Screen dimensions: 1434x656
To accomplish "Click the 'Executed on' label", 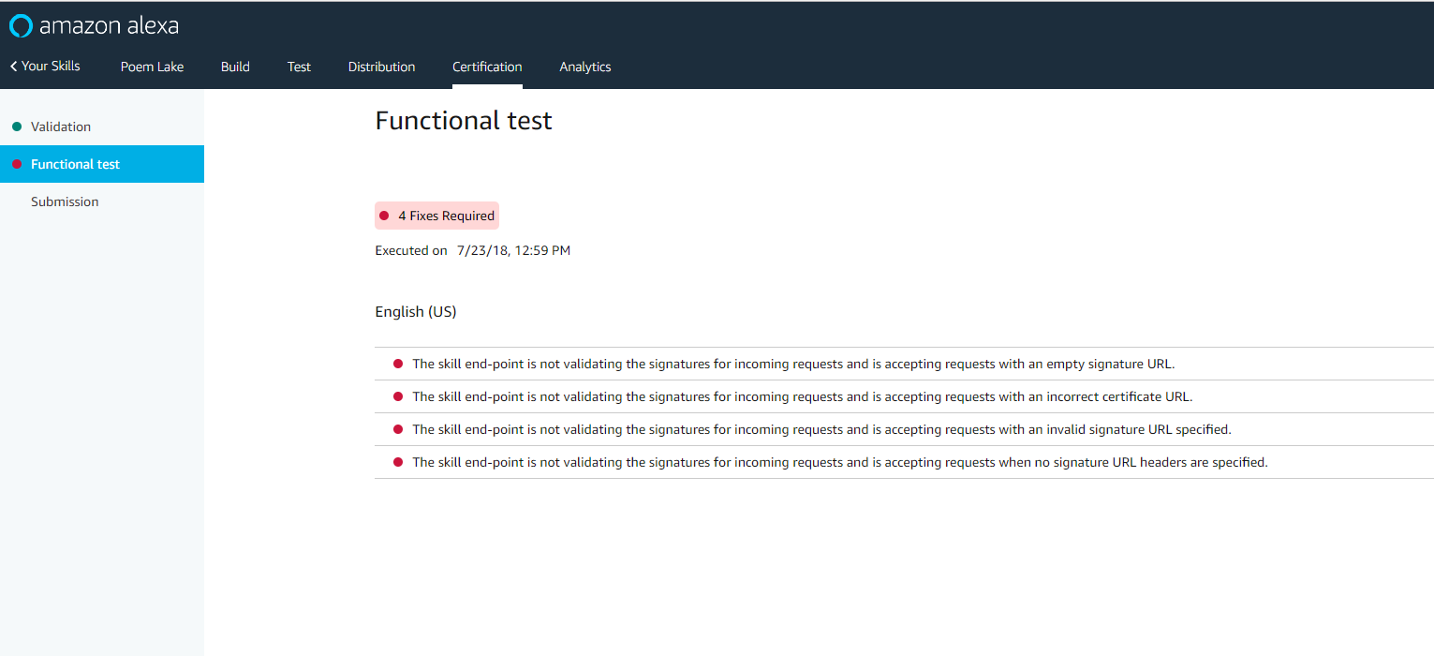I will click(x=411, y=251).
